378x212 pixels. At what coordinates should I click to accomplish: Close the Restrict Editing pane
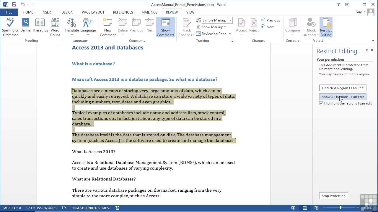[372, 50]
